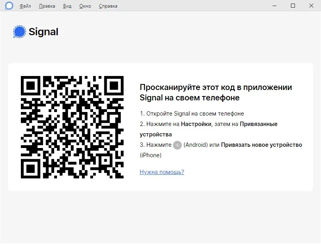Image resolution: width=321 pixels, height=244 pixels.
Task: Click Привязать новое устройство text
Action: (x=262, y=145)
